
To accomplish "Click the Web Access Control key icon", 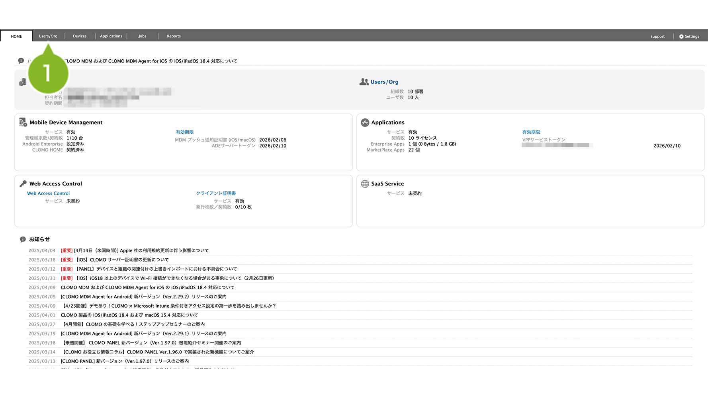I will (x=23, y=183).
